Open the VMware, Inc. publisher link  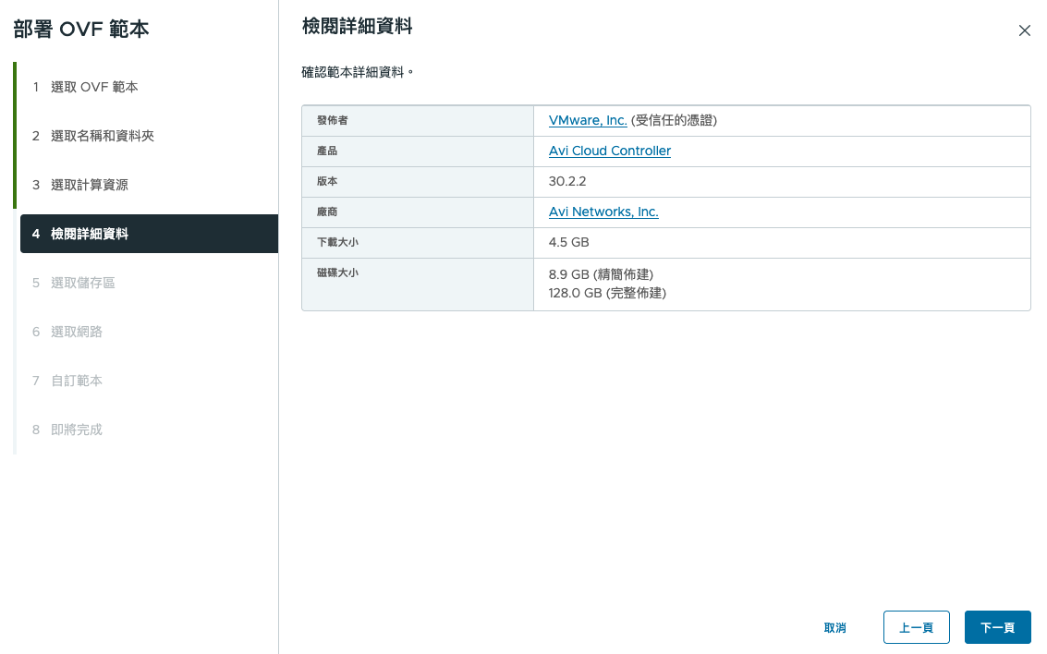[x=588, y=120]
